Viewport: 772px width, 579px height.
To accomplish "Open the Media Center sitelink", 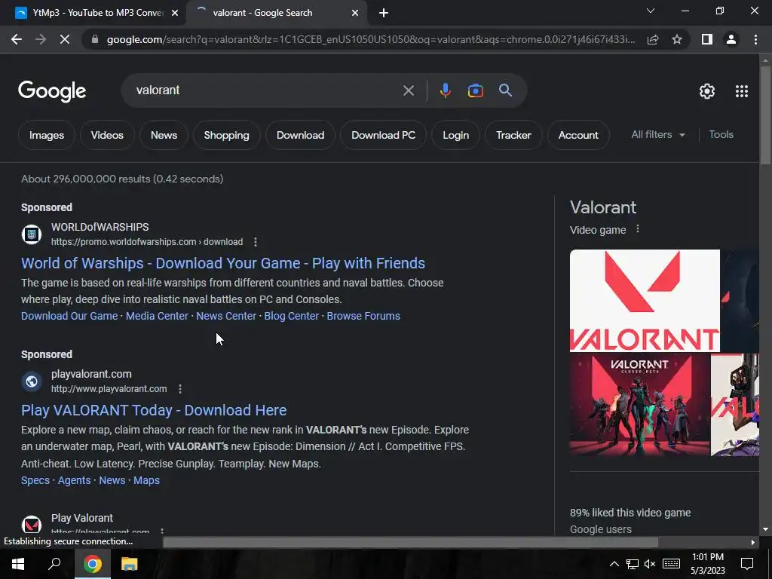I will 157,316.
